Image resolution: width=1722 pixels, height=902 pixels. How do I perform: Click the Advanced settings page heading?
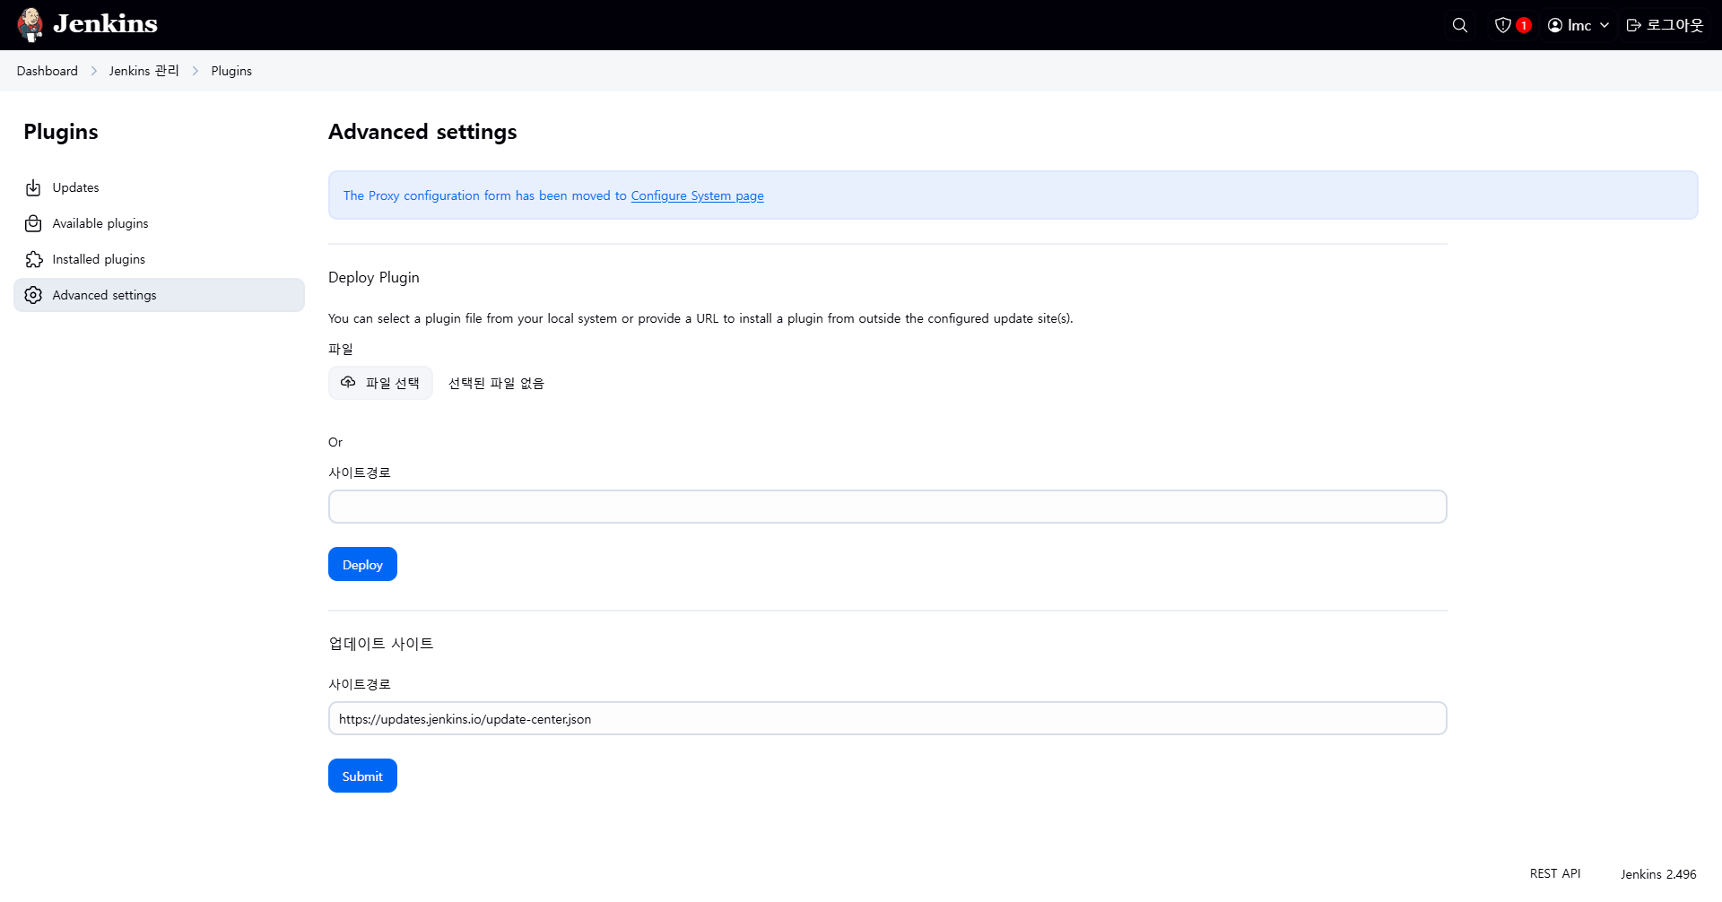pyautogui.click(x=422, y=132)
